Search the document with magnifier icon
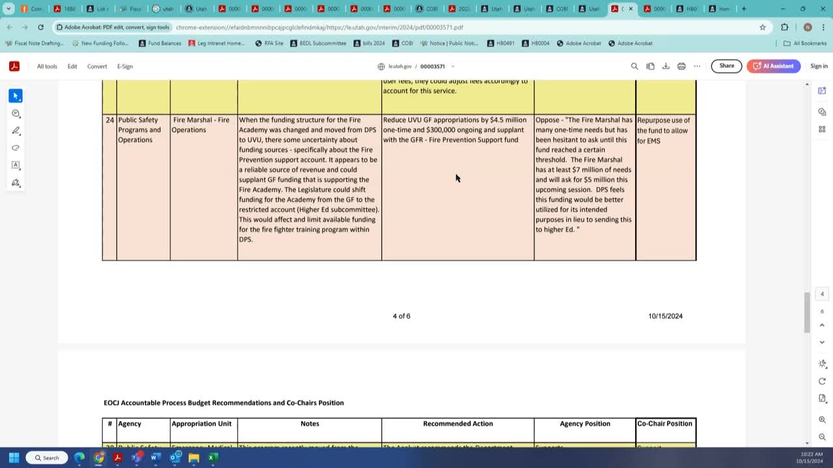The image size is (833, 468). [x=635, y=66]
